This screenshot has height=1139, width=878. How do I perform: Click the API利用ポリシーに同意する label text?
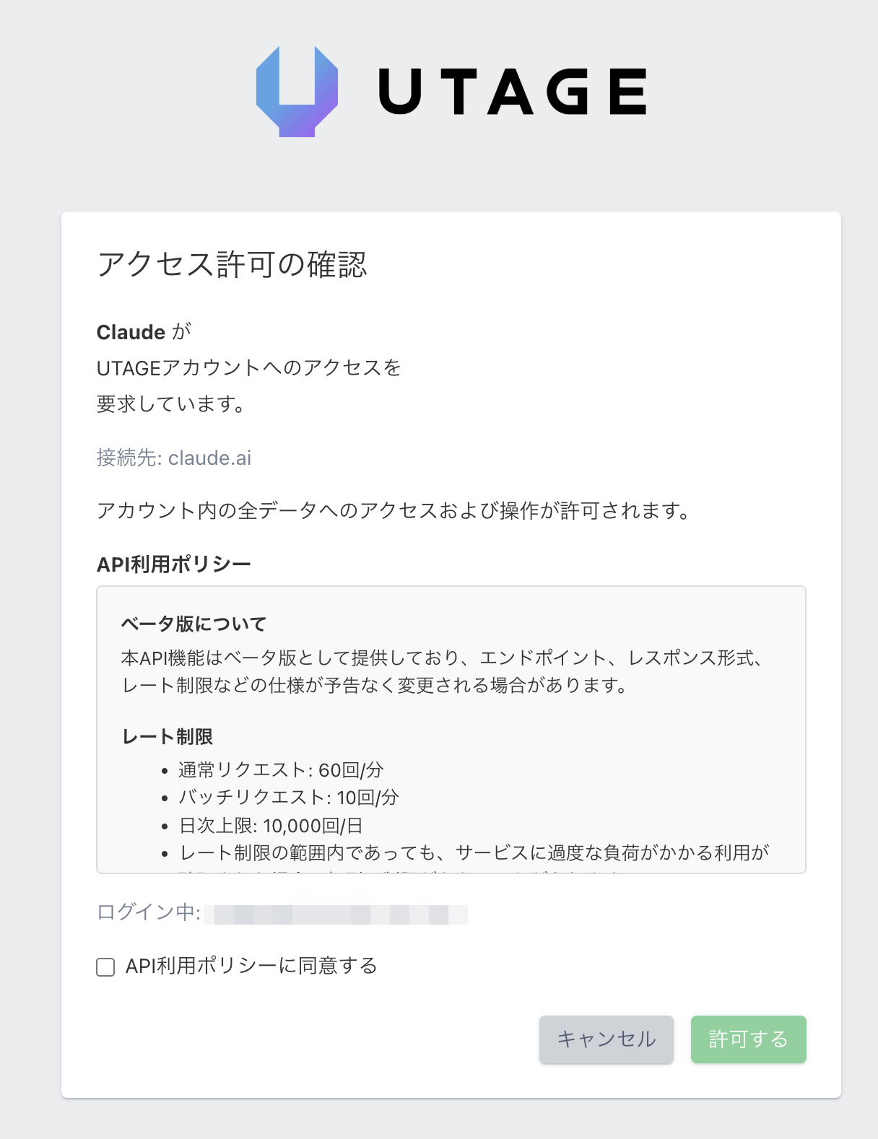click(251, 966)
